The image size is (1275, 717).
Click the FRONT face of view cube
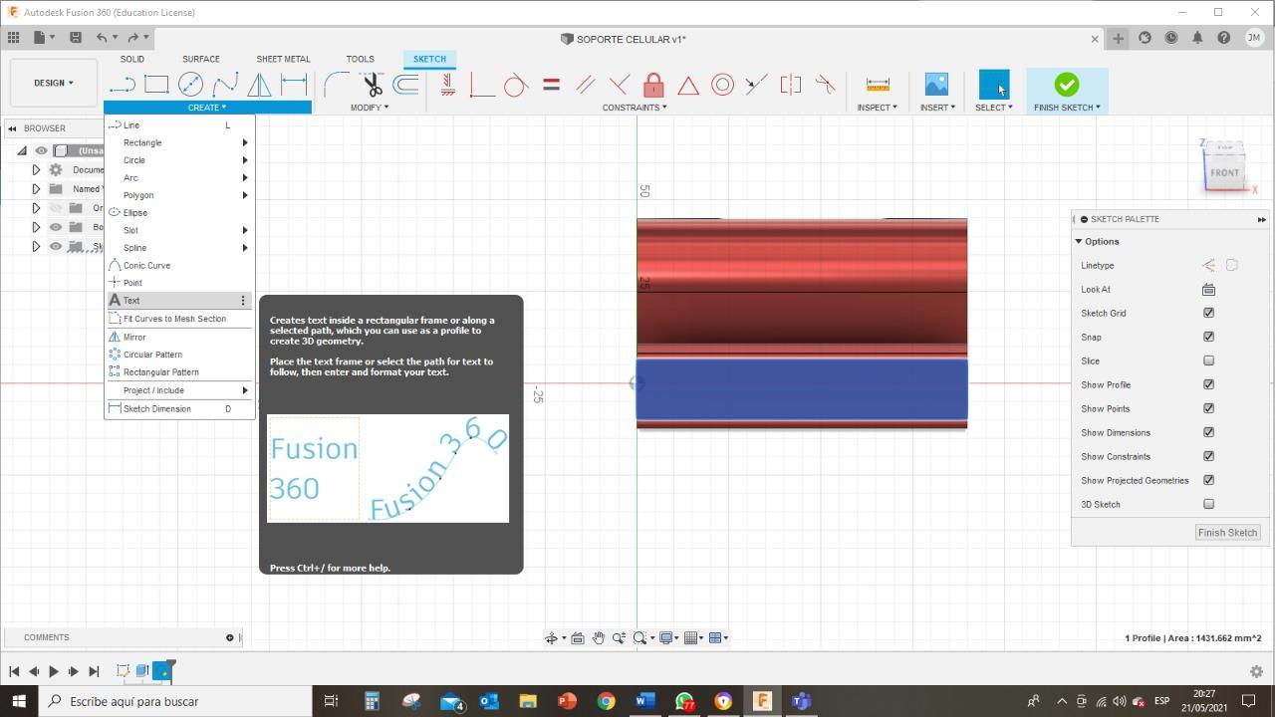click(1224, 173)
